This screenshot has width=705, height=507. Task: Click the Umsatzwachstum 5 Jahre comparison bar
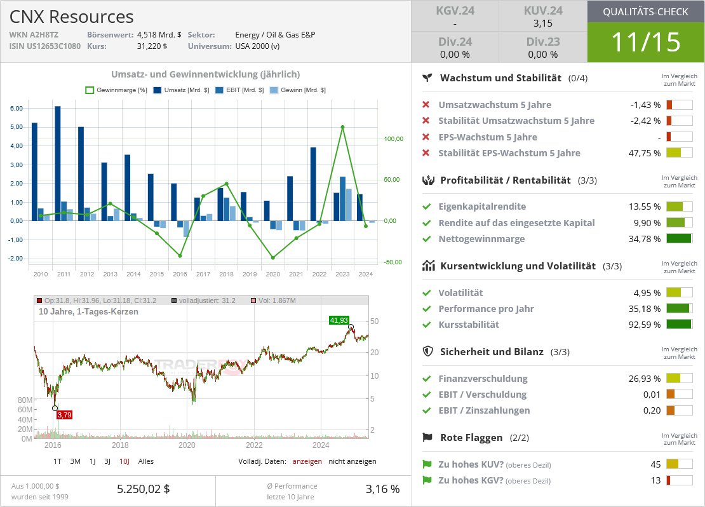[680, 105]
